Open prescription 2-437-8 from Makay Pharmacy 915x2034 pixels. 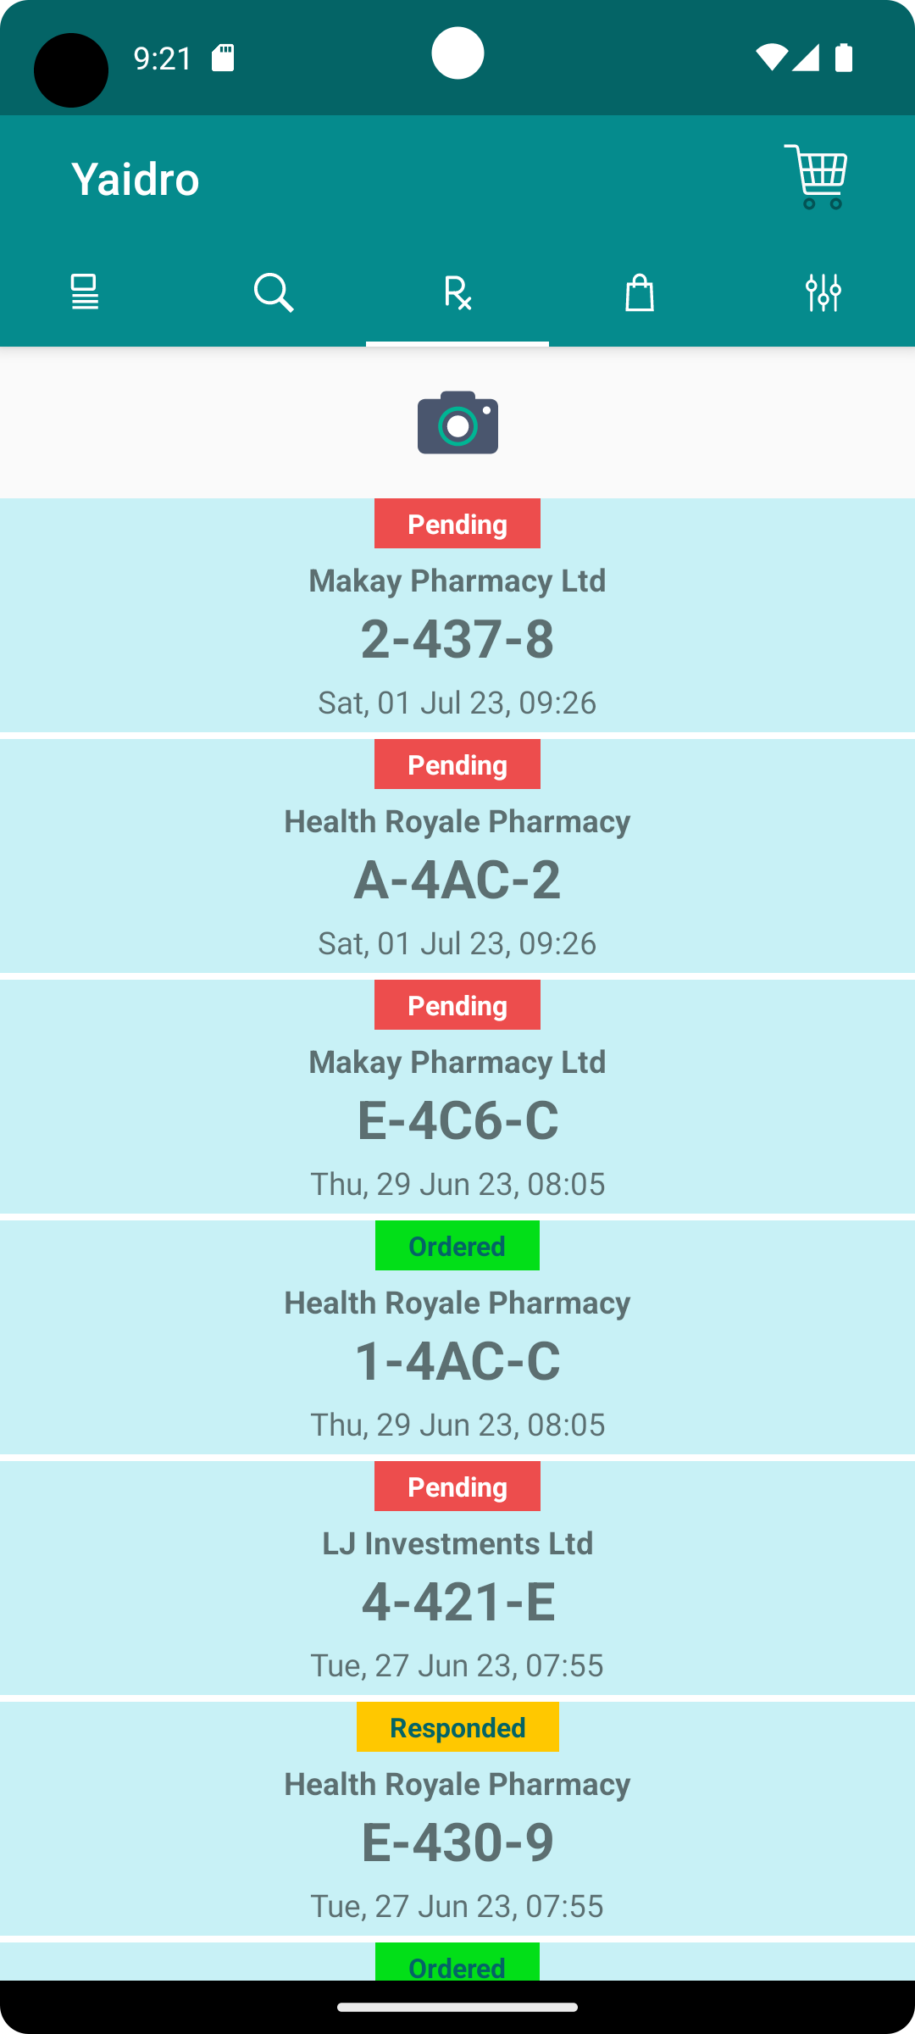coord(457,638)
